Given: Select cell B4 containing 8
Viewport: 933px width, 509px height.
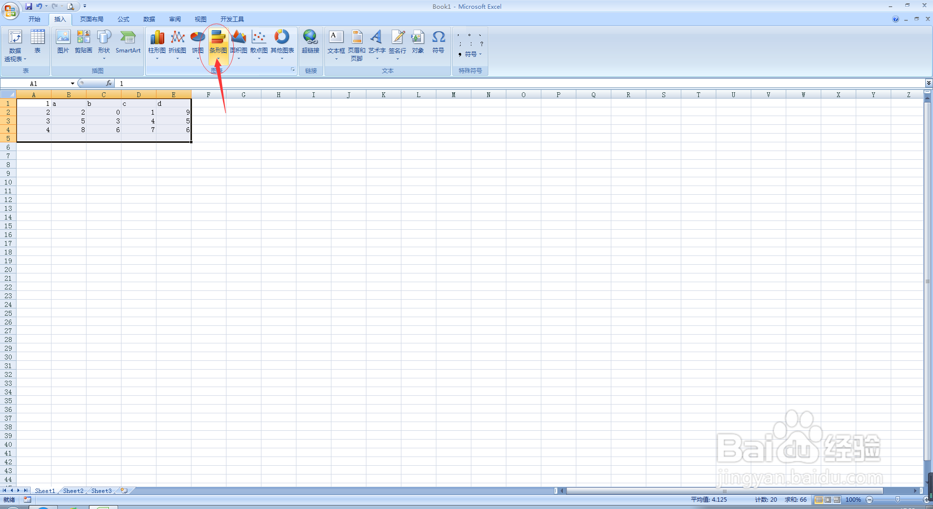Looking at the screenshot, I should [x=69, y=130].
